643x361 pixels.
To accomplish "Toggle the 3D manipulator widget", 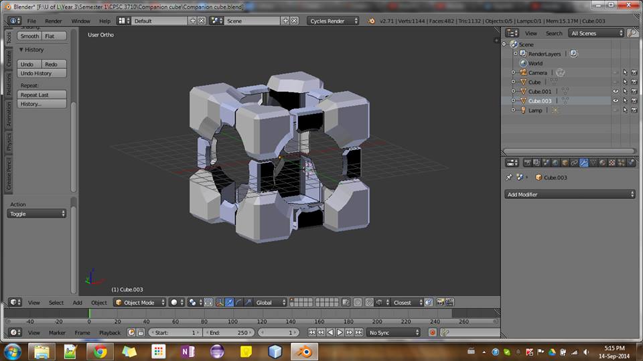I will [220, 302].
